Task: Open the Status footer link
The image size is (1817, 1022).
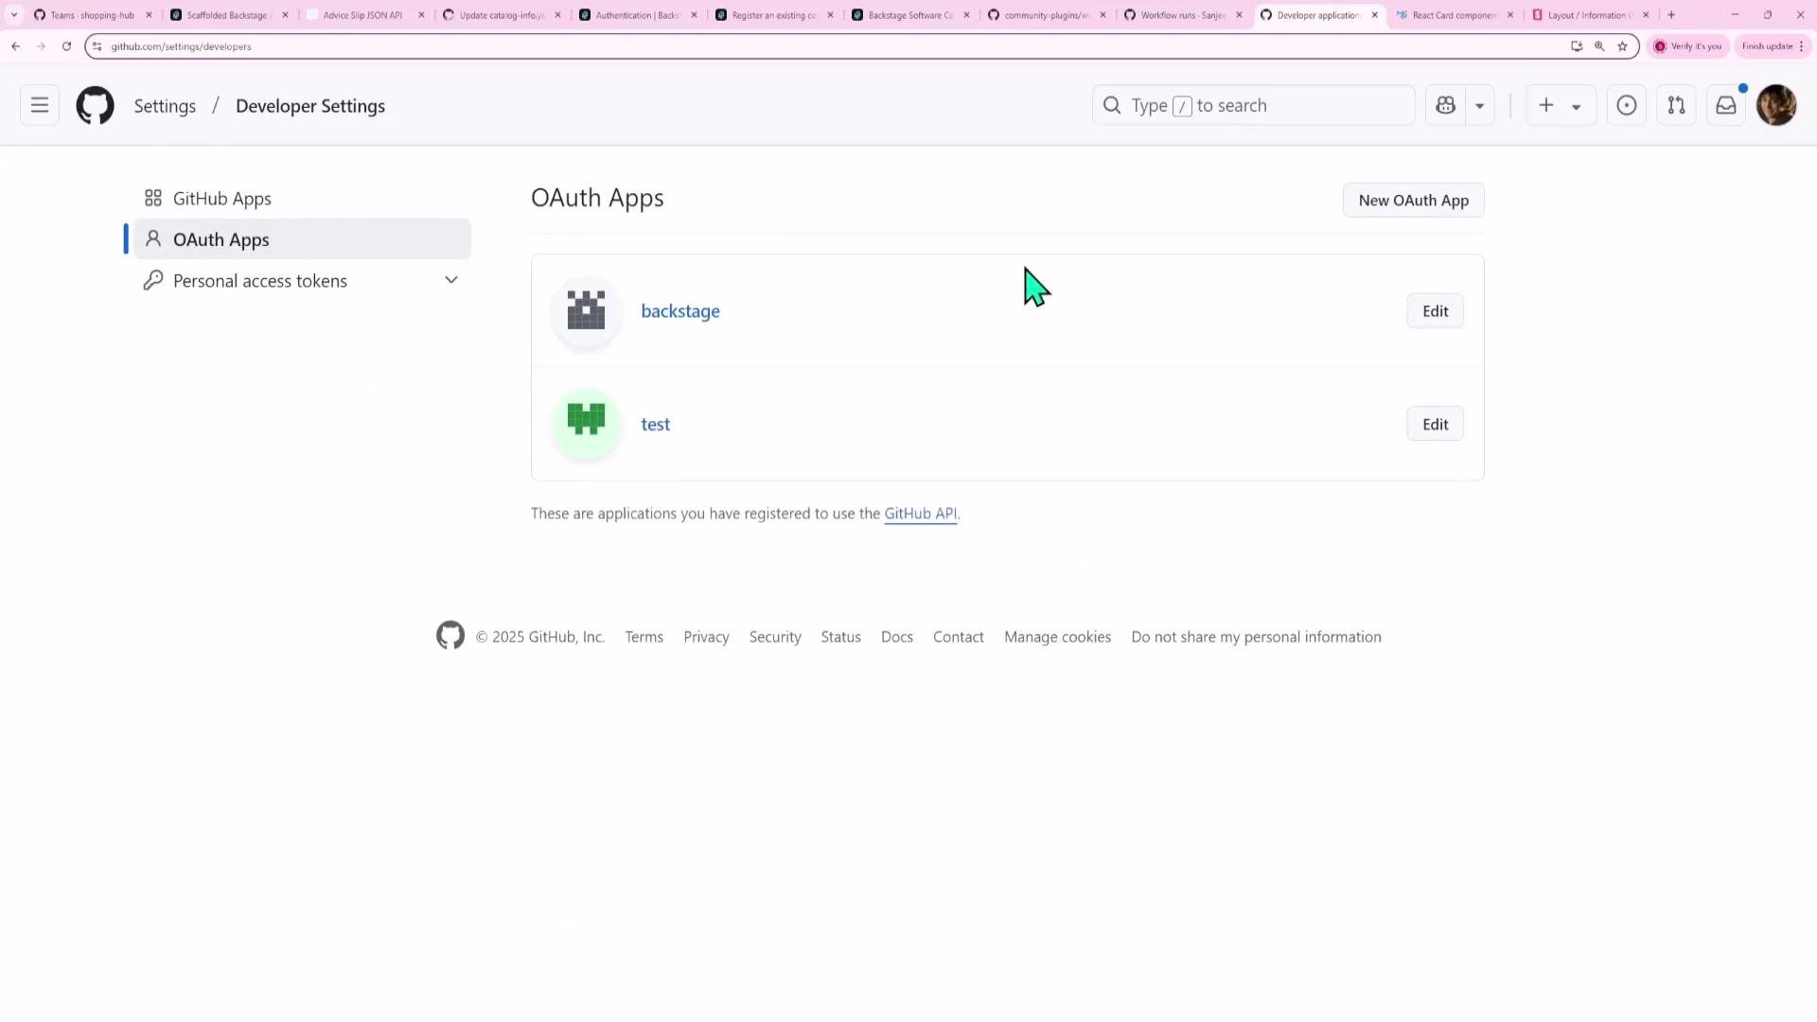Action: tap(840, 637)
